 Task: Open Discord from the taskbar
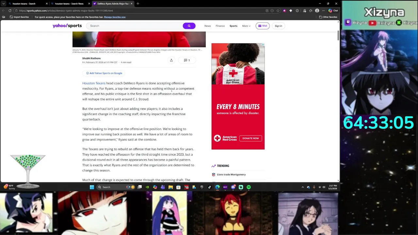click(x=233, y=187)
